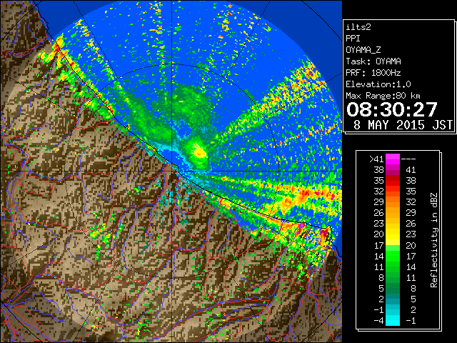Click the '-4' legend label
Image resolution: width=457 pixels, height=343 pixels.
coord(378,321)
